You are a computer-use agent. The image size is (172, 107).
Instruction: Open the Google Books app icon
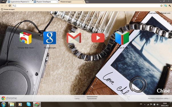coord(122,38)
